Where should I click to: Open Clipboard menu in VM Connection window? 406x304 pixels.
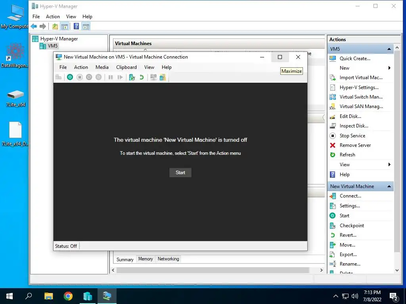click(126, 67)
